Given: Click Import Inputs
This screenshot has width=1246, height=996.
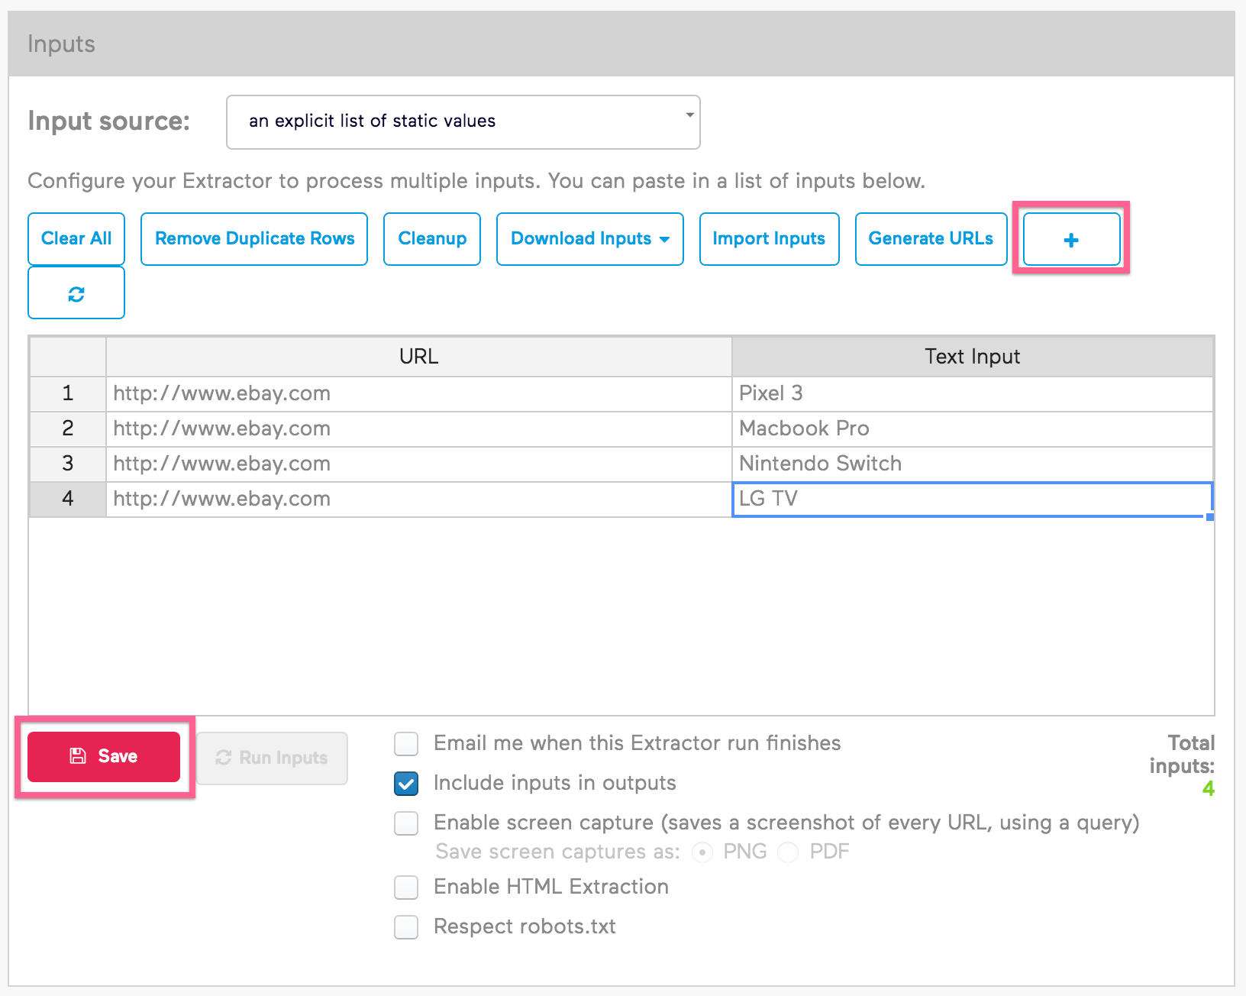Looking at the screenshot, I should pyautogui.click(x=769, y=239).
